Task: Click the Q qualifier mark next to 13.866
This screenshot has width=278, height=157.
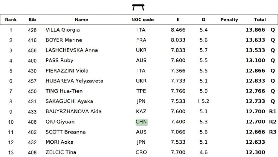Action: coord(273,30)
